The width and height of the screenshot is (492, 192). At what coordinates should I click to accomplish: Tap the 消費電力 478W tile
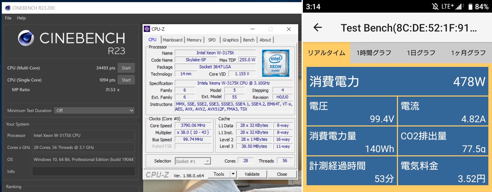tap(397, 81)
